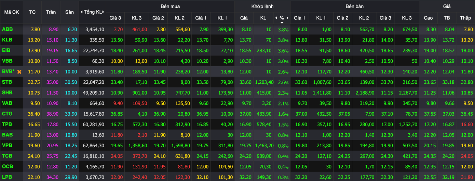The width and height of the screenshot is (475, 181).
Task: Click the Bên bán header group
Action: 354,6
